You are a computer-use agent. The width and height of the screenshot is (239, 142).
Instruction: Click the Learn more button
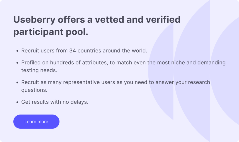coord(36,122)
